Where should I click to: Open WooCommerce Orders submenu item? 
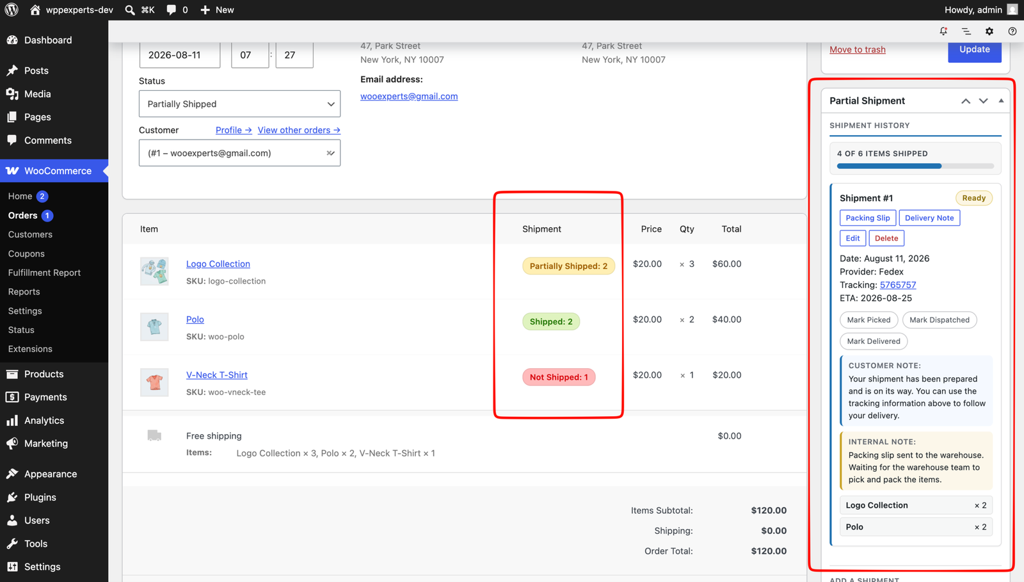pyautogui.click(x=22, y=215)
